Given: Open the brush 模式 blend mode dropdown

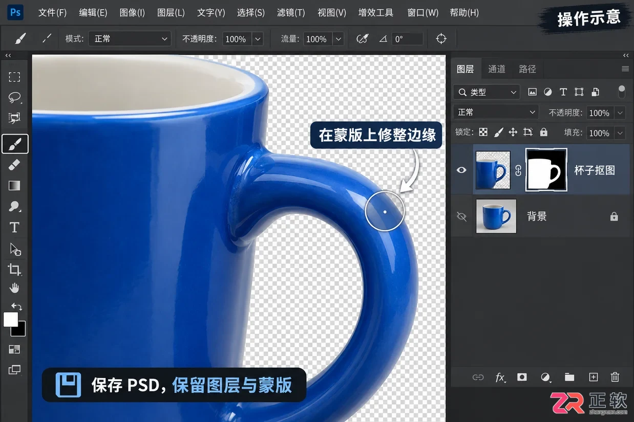Looking at the screenshot, I should coord(130,39).
